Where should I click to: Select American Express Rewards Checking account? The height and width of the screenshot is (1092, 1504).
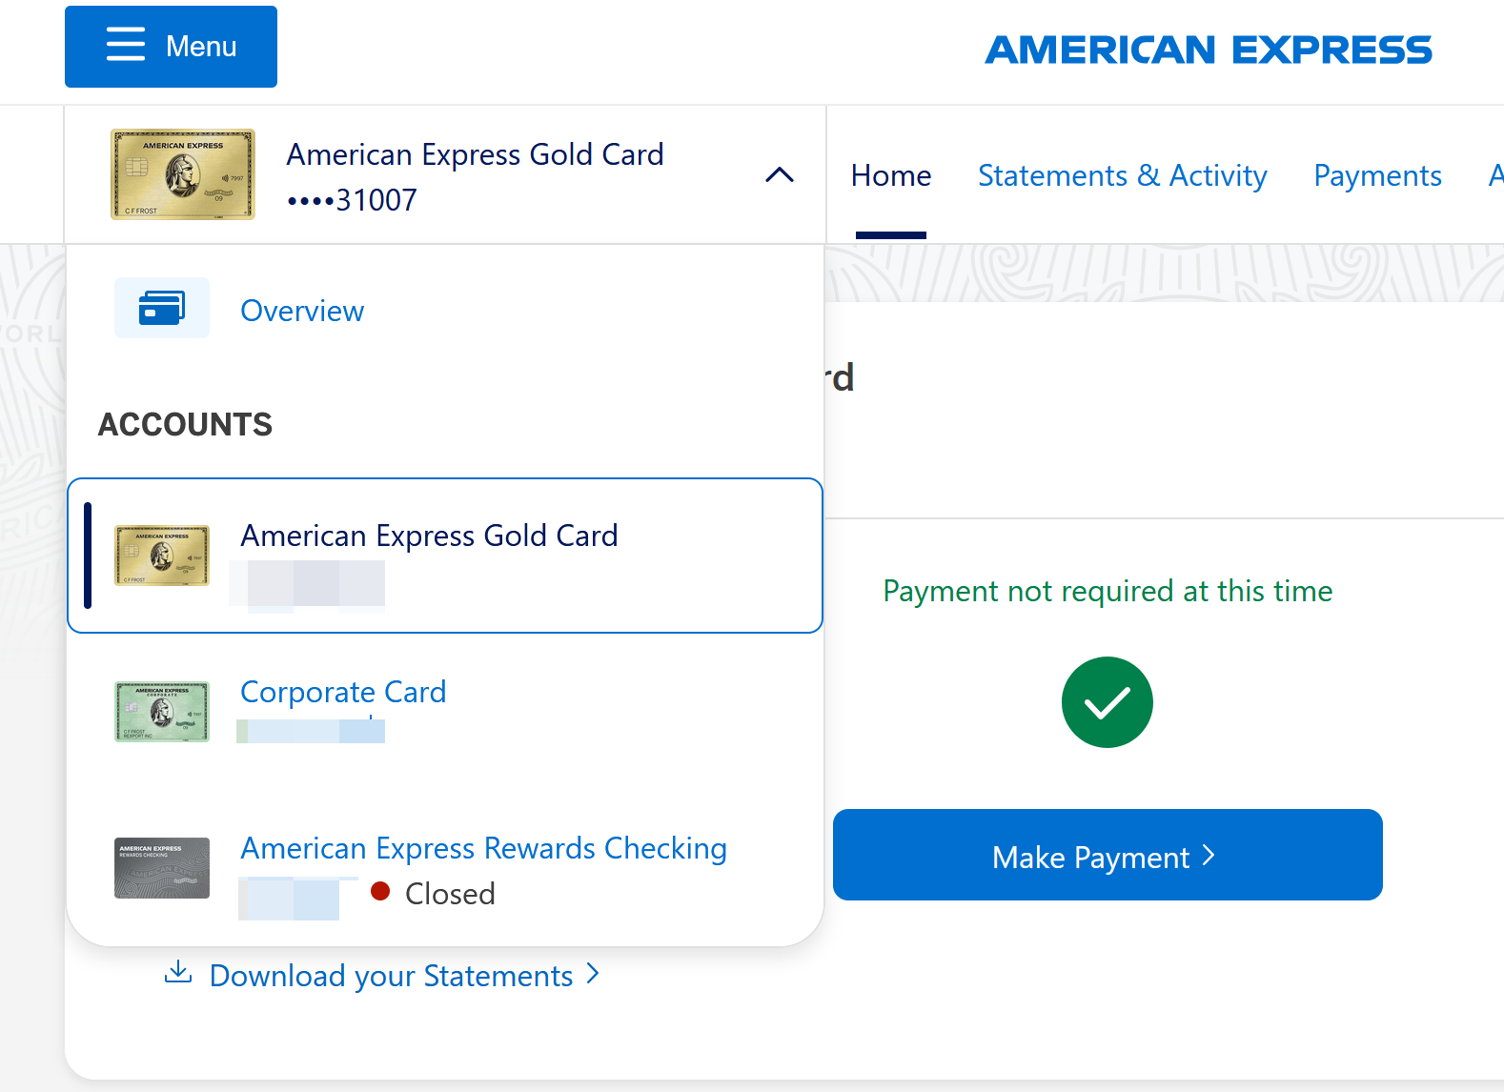483,848
